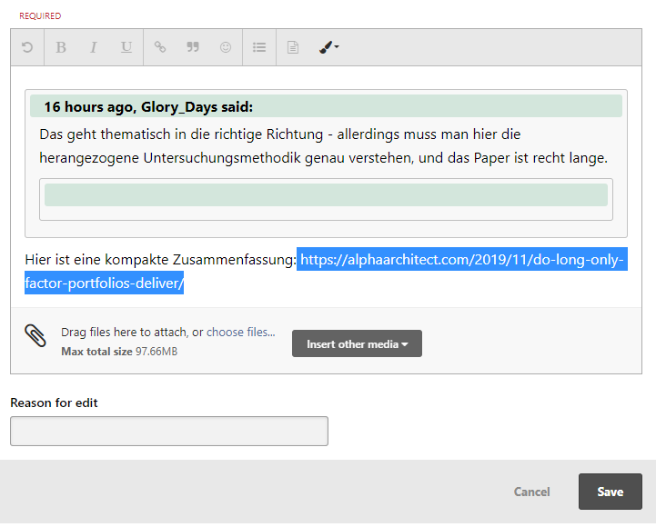Save the edited post

click(x=610, y=492)
